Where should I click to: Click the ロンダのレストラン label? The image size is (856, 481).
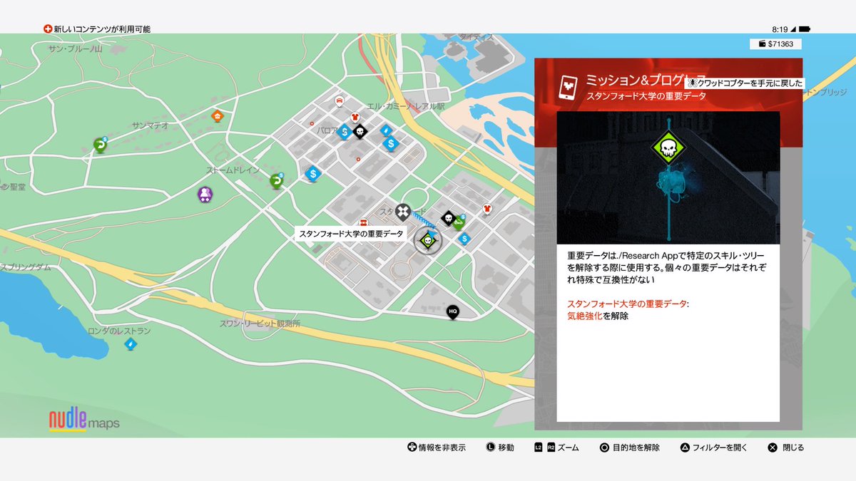click(x=118, y=331)
